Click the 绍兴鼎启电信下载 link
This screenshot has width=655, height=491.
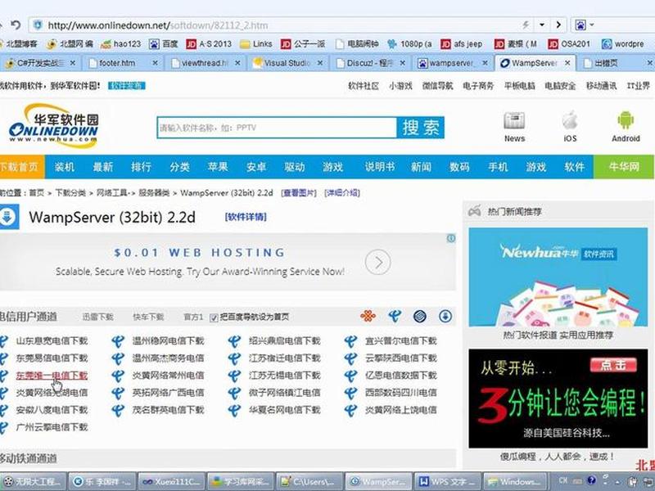point(284,340)
